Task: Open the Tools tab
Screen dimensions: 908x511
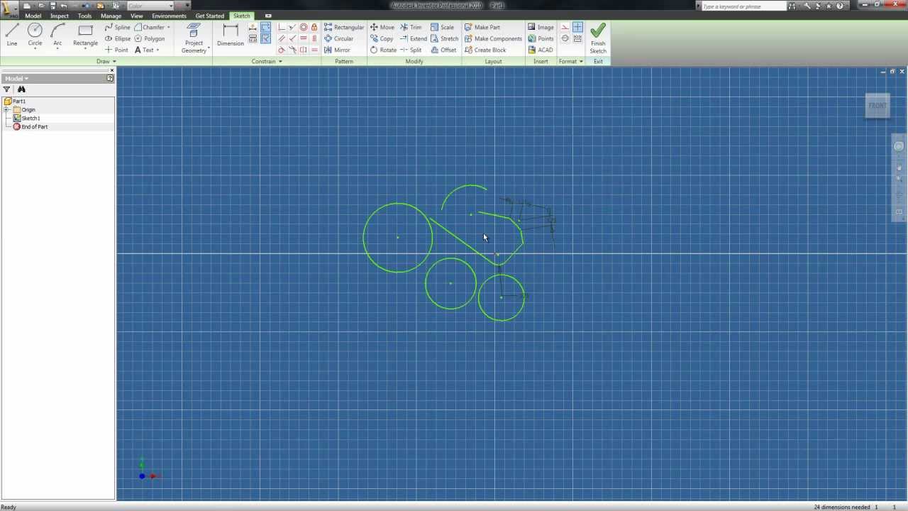Action: tap(84, 16)
